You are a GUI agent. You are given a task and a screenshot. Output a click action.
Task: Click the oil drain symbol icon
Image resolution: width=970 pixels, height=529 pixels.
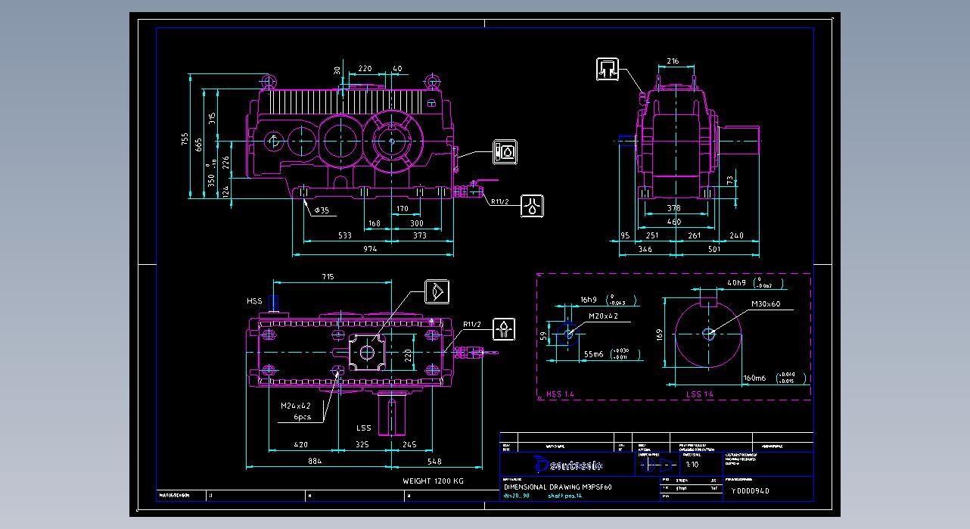[x=533, y=205]
